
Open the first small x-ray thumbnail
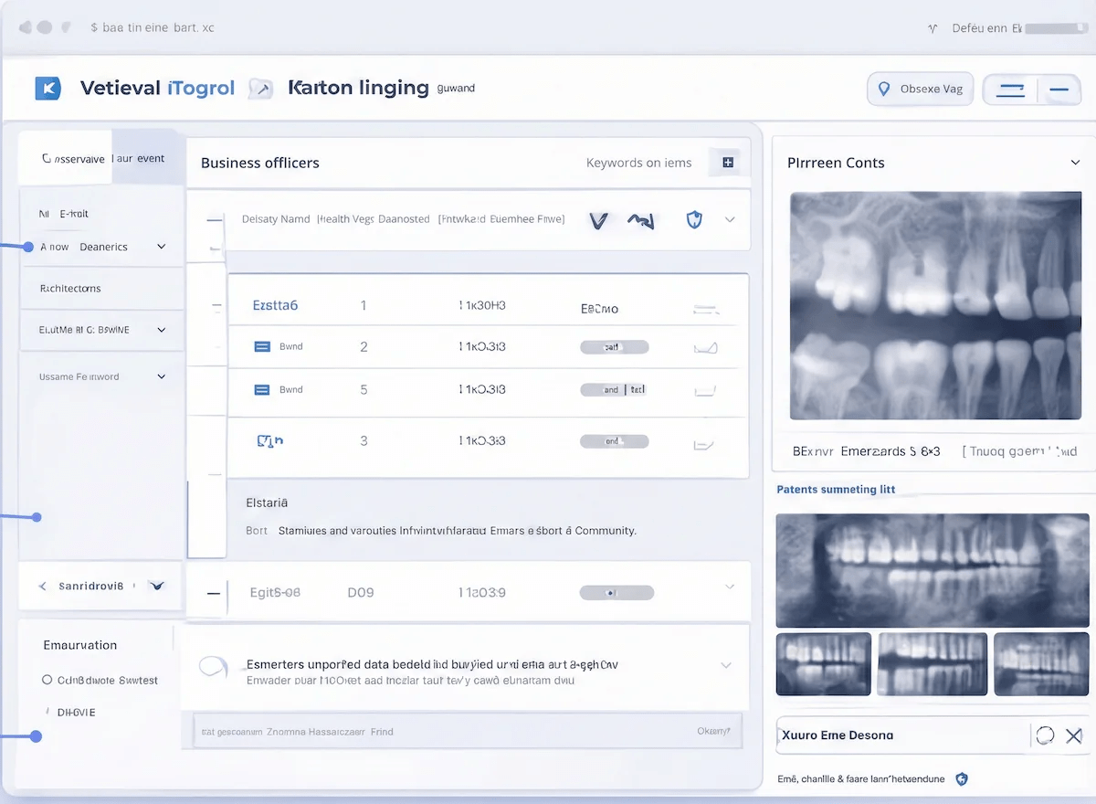[823, 664]
